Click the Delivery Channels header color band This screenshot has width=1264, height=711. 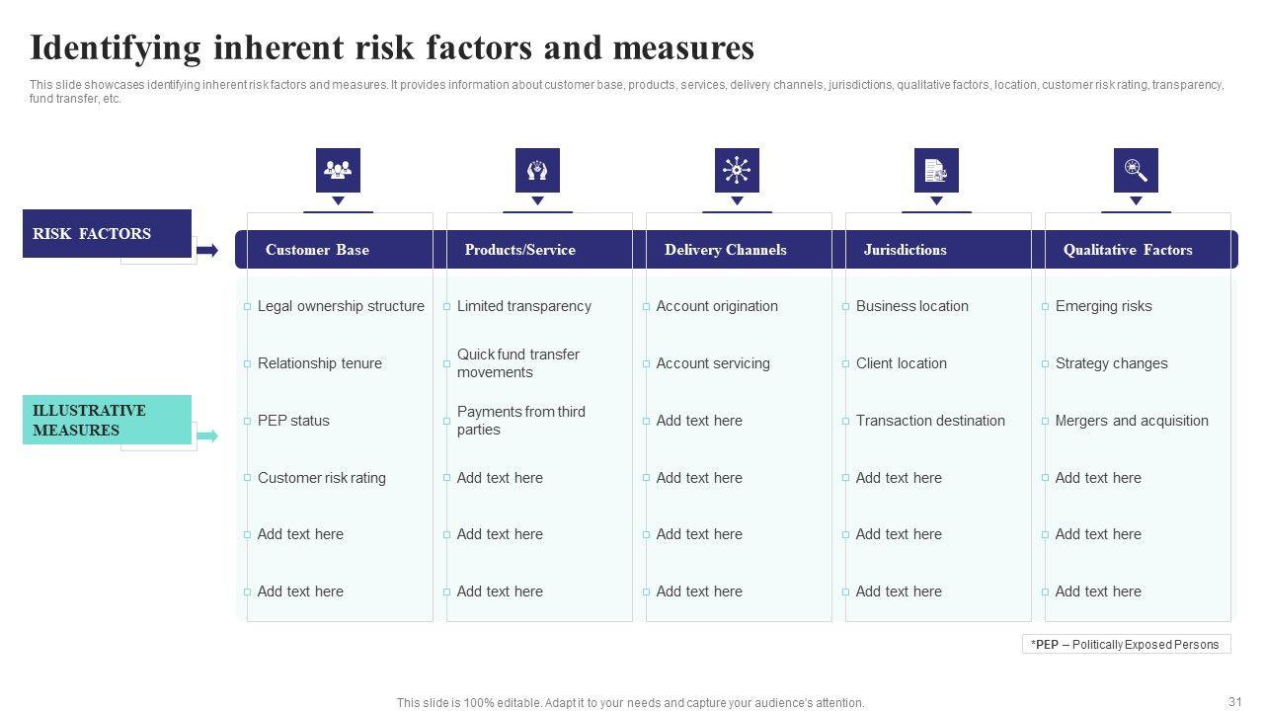pos(739,250)
